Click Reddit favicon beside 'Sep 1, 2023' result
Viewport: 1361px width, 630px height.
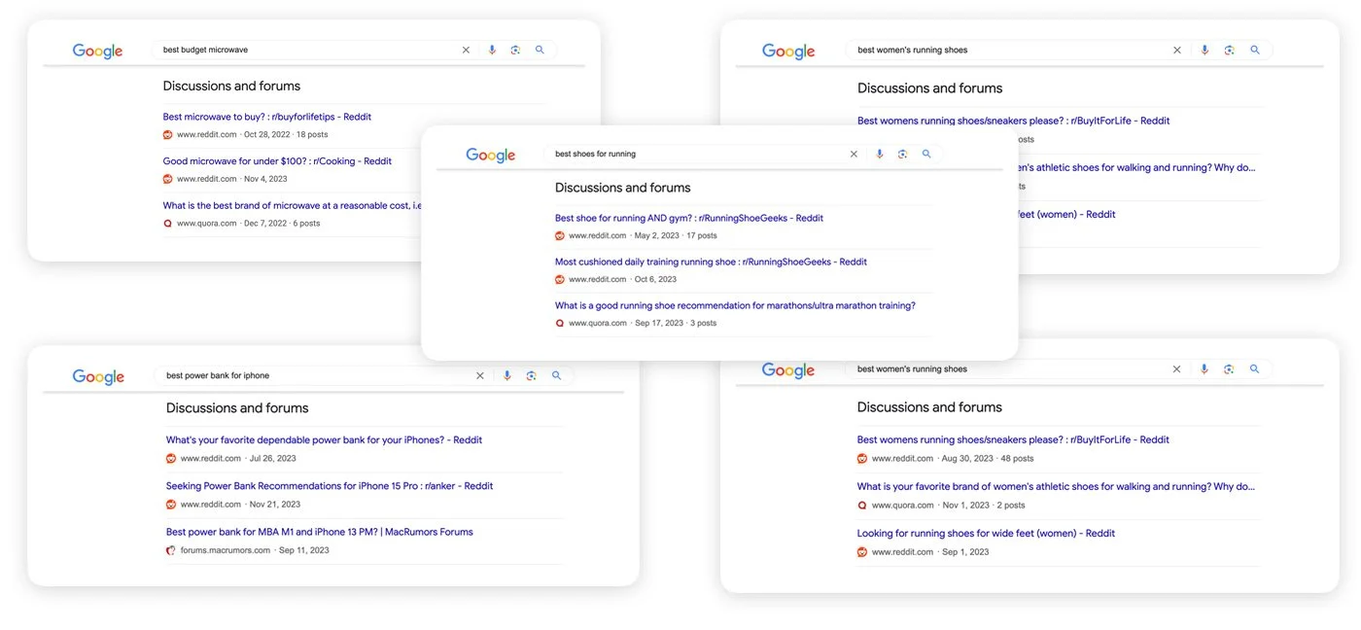[x=862, y=552]
